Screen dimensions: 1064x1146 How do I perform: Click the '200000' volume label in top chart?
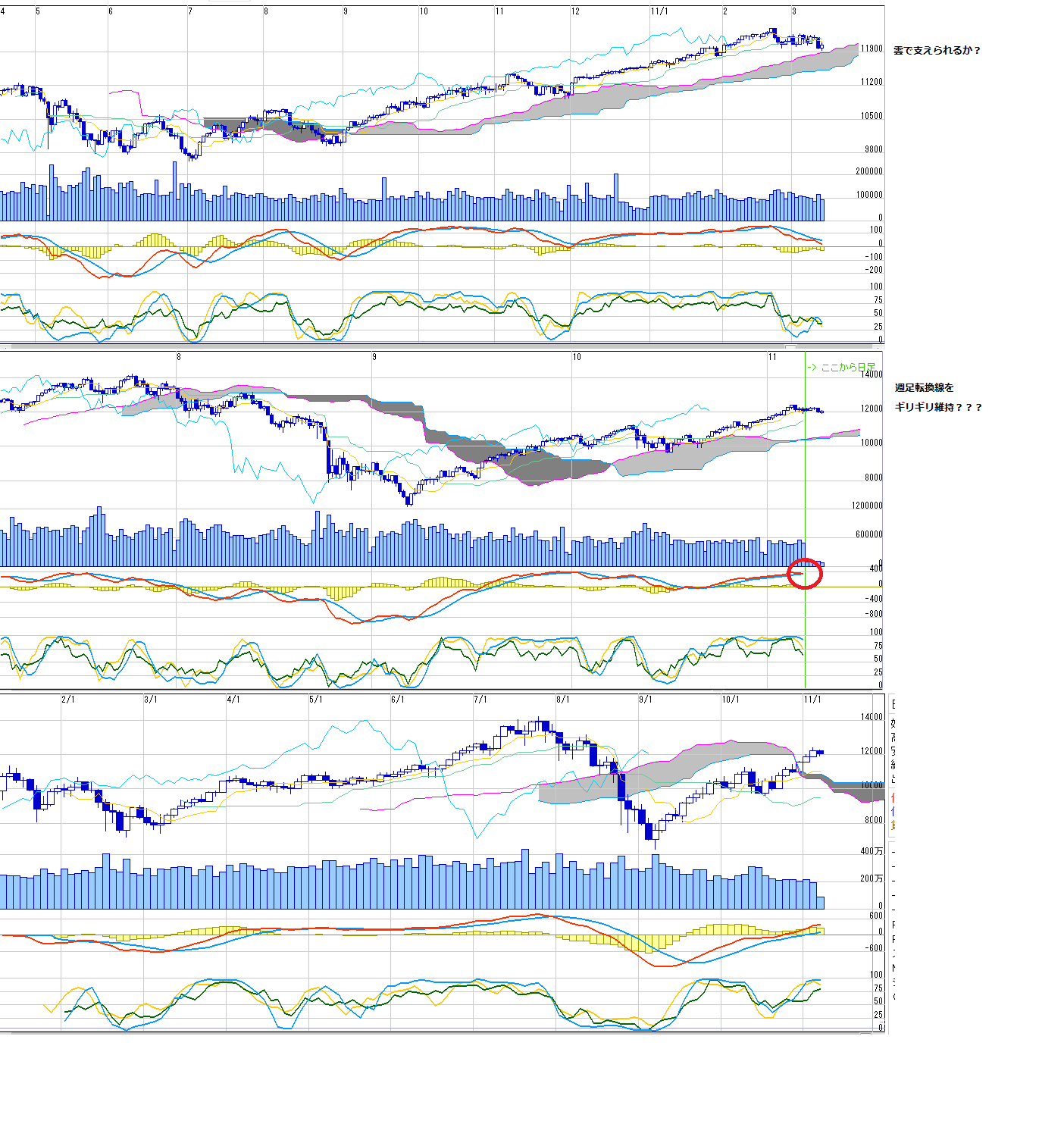(x=869, y=171)
